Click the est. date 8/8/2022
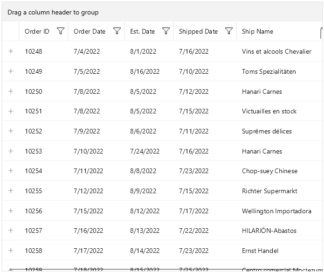Viewport: 324px width, 273px height. (x=143, y=171)
